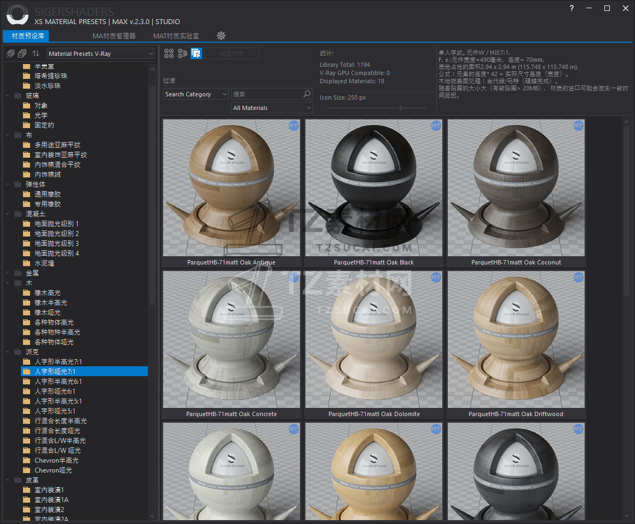Screen dimensions: 635x524
Task: Open the 人字形半高光5:1 folder
Action: click(x=58, y=401)
